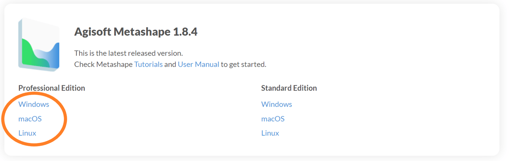Select the Standard Edition heading
The image size is (510, 161).
point(289,88)
